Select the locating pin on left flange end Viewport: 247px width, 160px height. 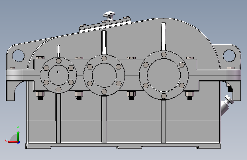pyautogui.click(x=13, y=68)
